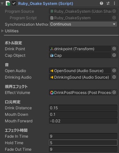Open object picker for Cap Object
Viewport: 119px width, 153px height.
pos(114,55)
